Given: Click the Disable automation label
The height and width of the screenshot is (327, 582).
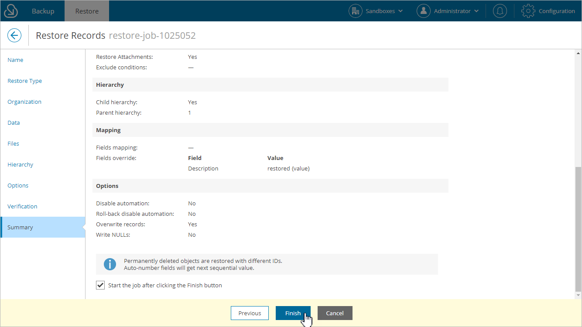Looking at the screenshot, I should pos(123,203).
